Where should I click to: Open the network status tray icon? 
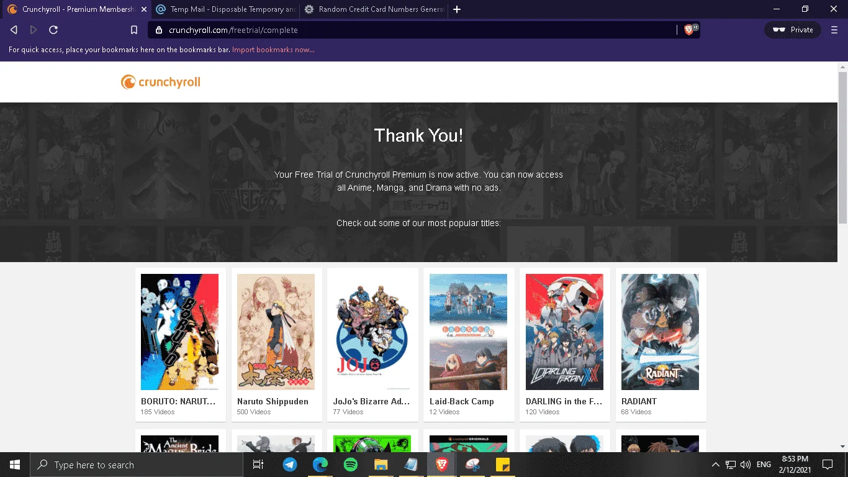731,465
